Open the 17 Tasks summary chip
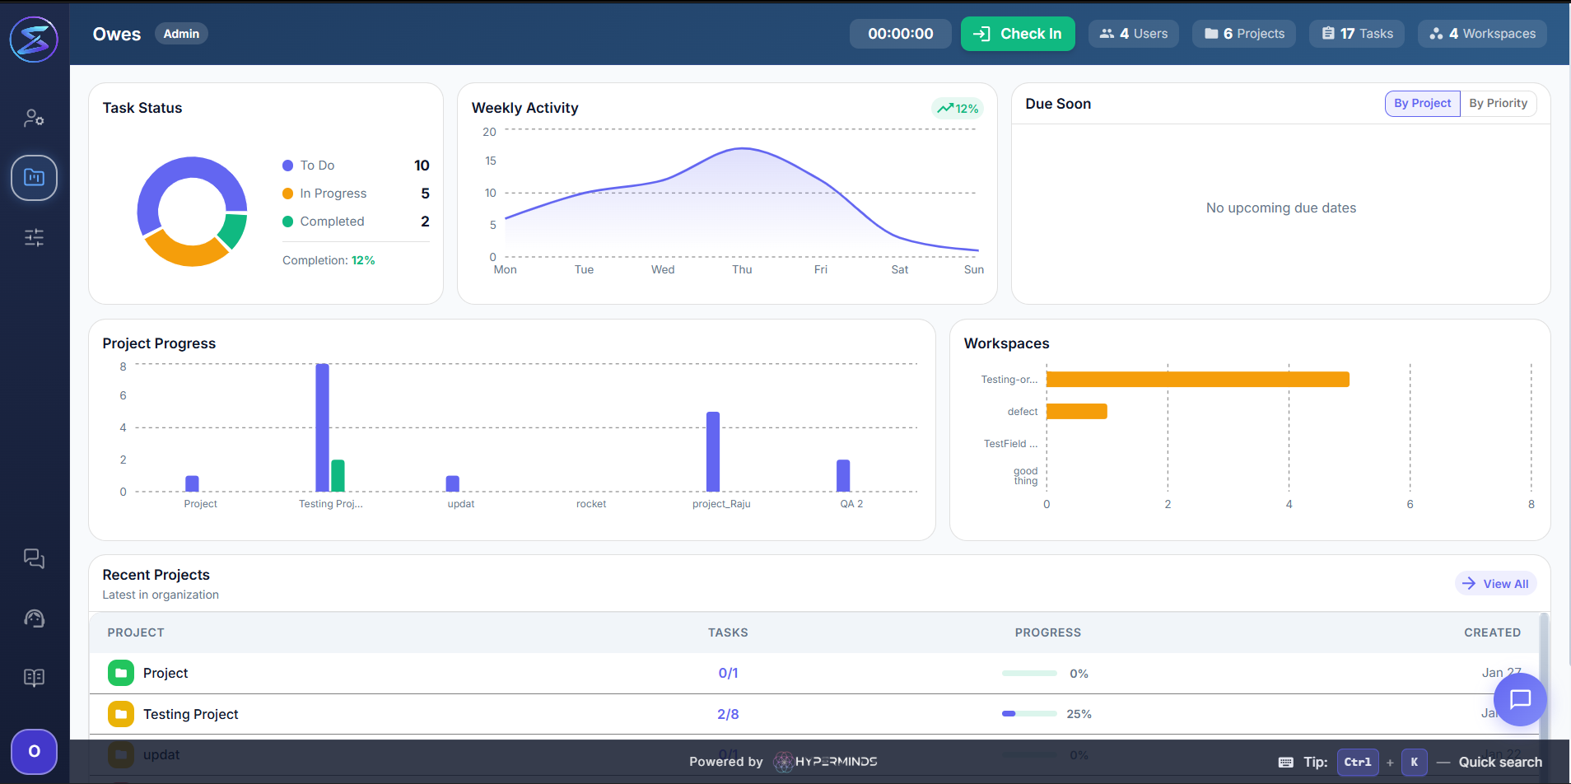Screen dimensions: 1571x784 (1357, 34)
